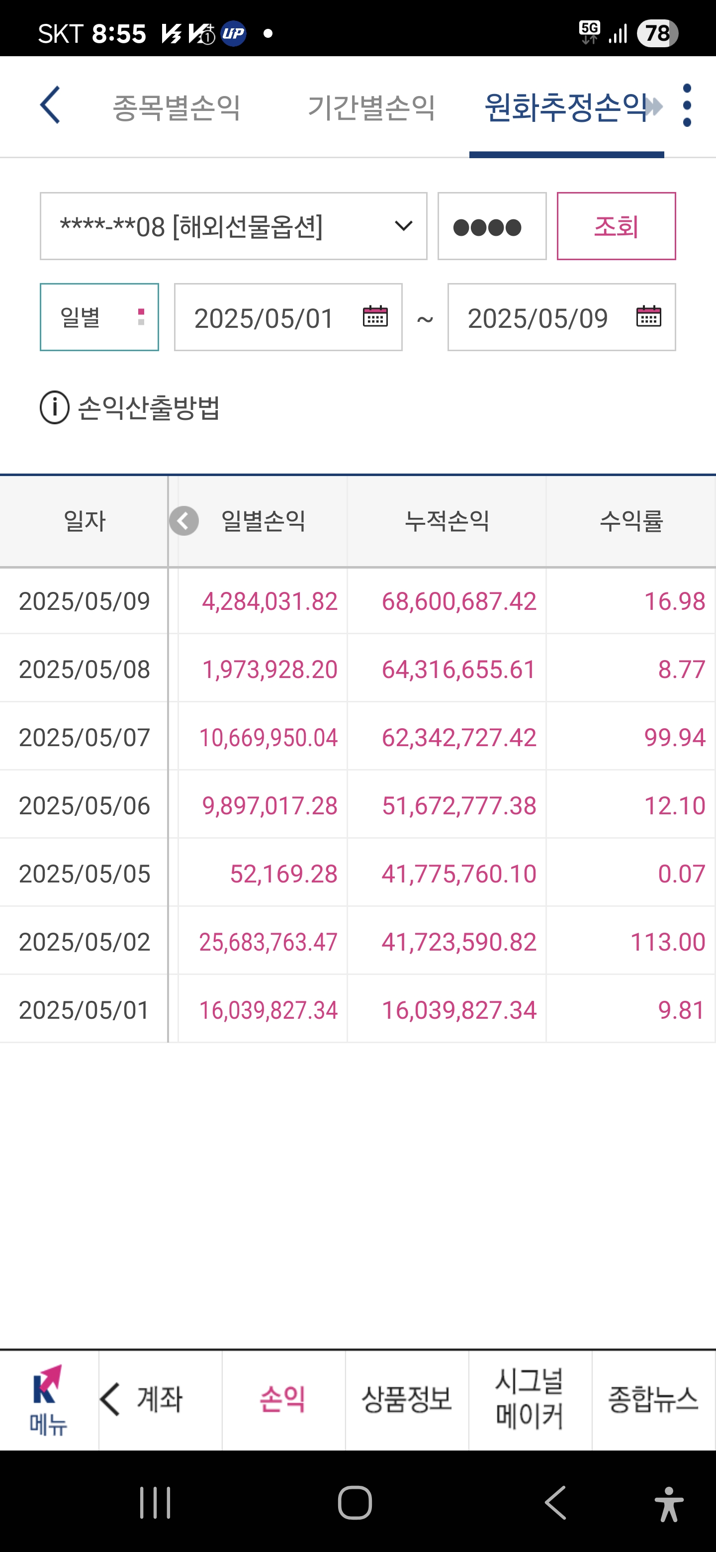
Task: Switch to the 기간별손익 tab
Action: (x=371, y=107)
